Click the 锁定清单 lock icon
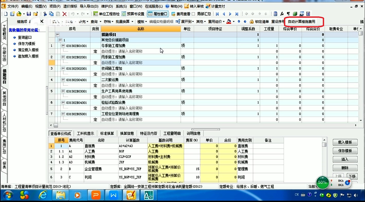365x202 pixels. pos(252,22)
